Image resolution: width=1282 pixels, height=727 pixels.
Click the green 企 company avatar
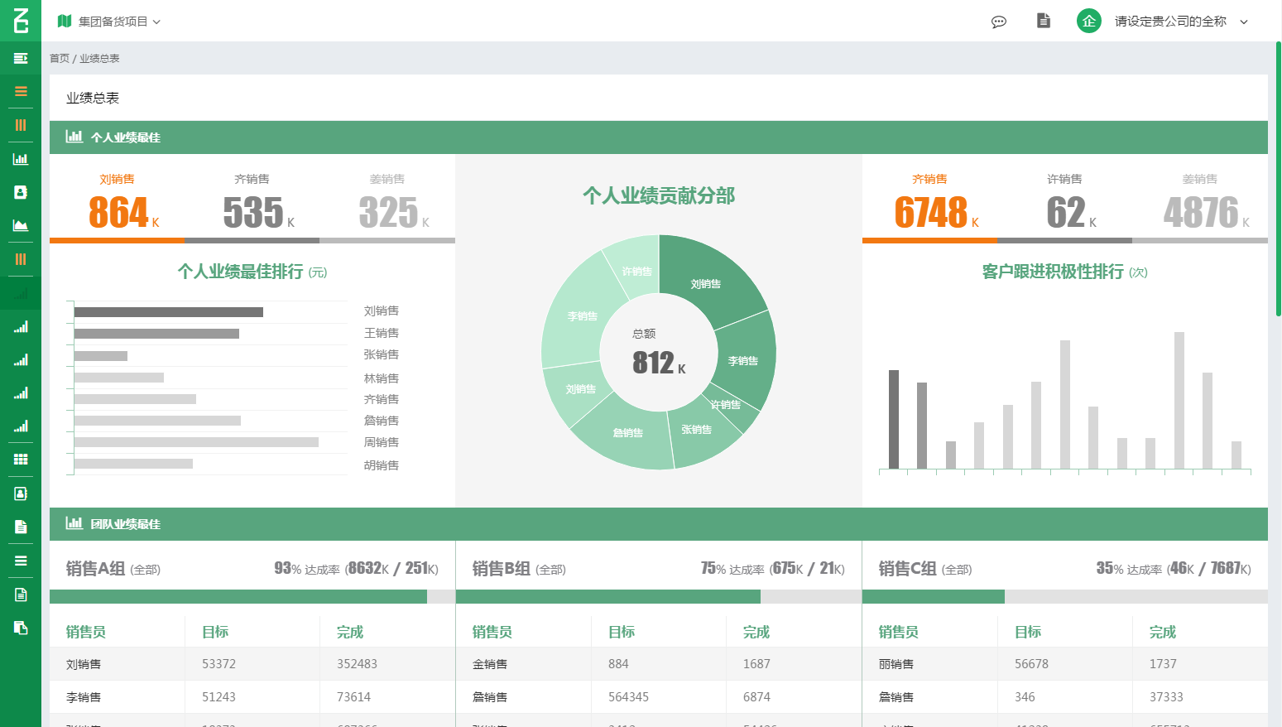tap(1088, 22)
